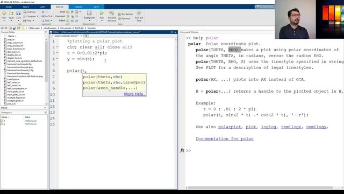Click the uncomment icon beside Comment
The height and width of the screenshot is (194, 344).
click(x=73, y=16)
